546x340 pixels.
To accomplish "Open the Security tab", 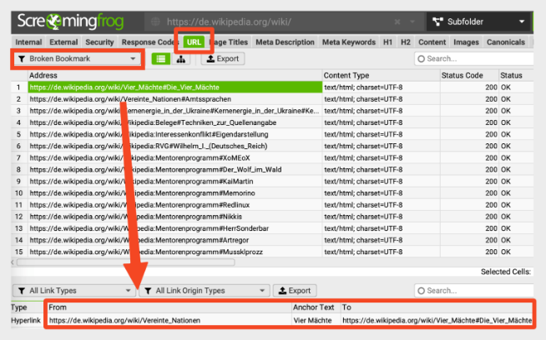I will pyautogui.click(x=99, y=42).
